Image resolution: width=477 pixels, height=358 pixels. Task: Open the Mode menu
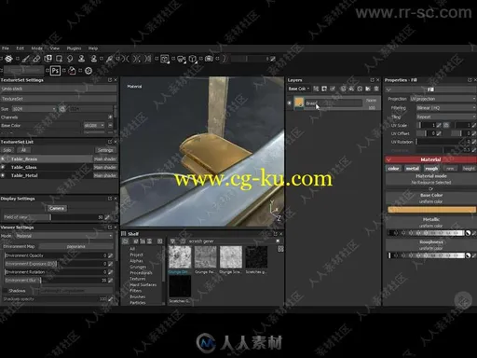(37, 48)
